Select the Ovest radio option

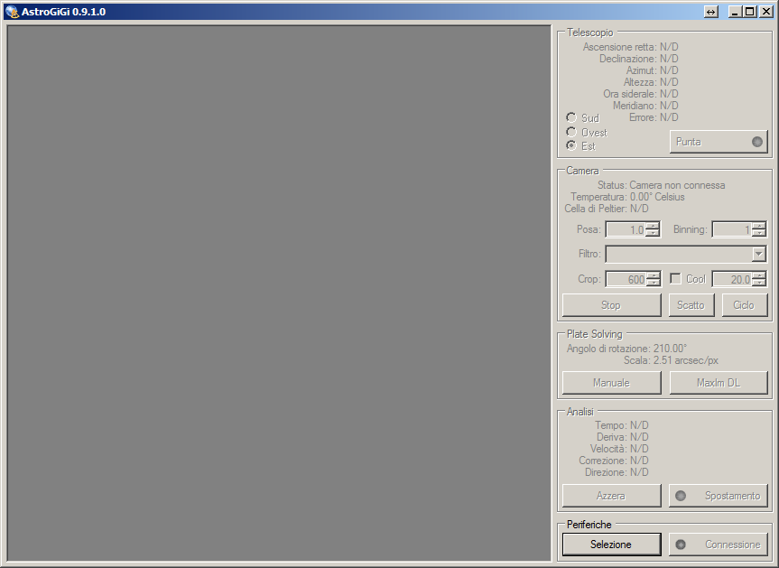571,132
